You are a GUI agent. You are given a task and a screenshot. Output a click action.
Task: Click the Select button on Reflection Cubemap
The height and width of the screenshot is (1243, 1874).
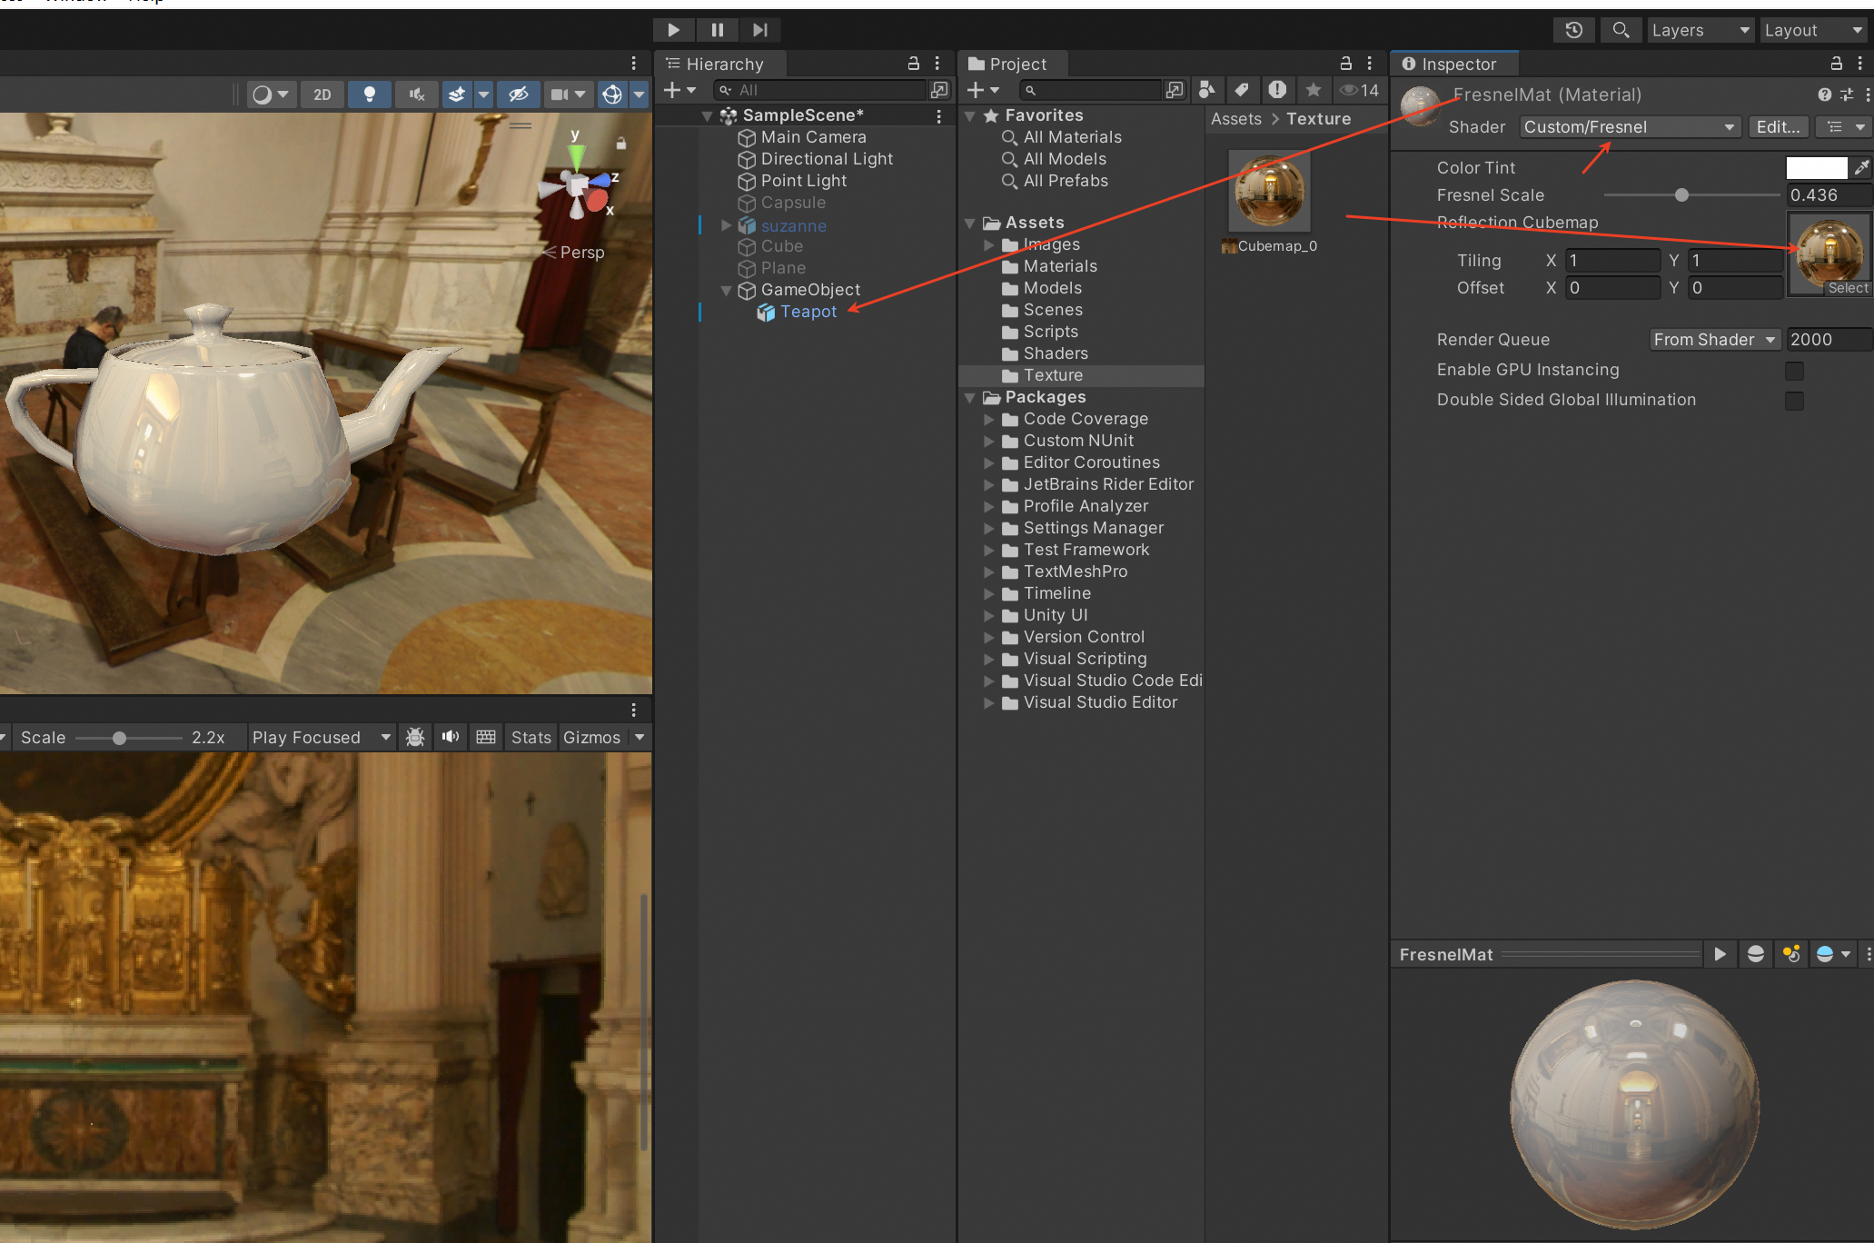[x=1848, y=288]
